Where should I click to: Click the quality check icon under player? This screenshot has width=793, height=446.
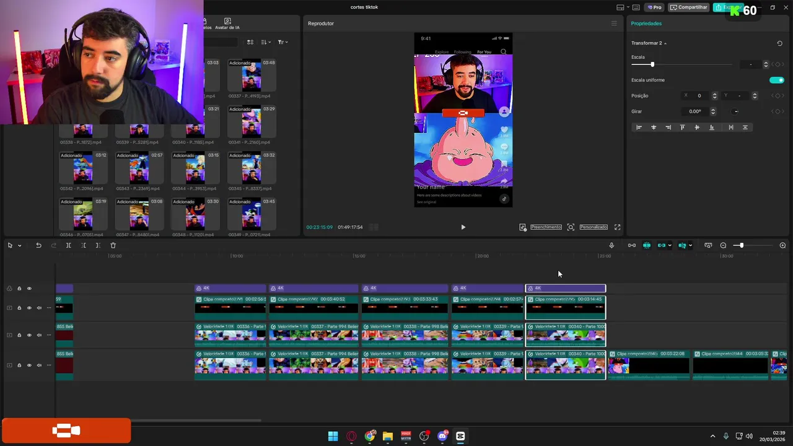tap(523, 227)
